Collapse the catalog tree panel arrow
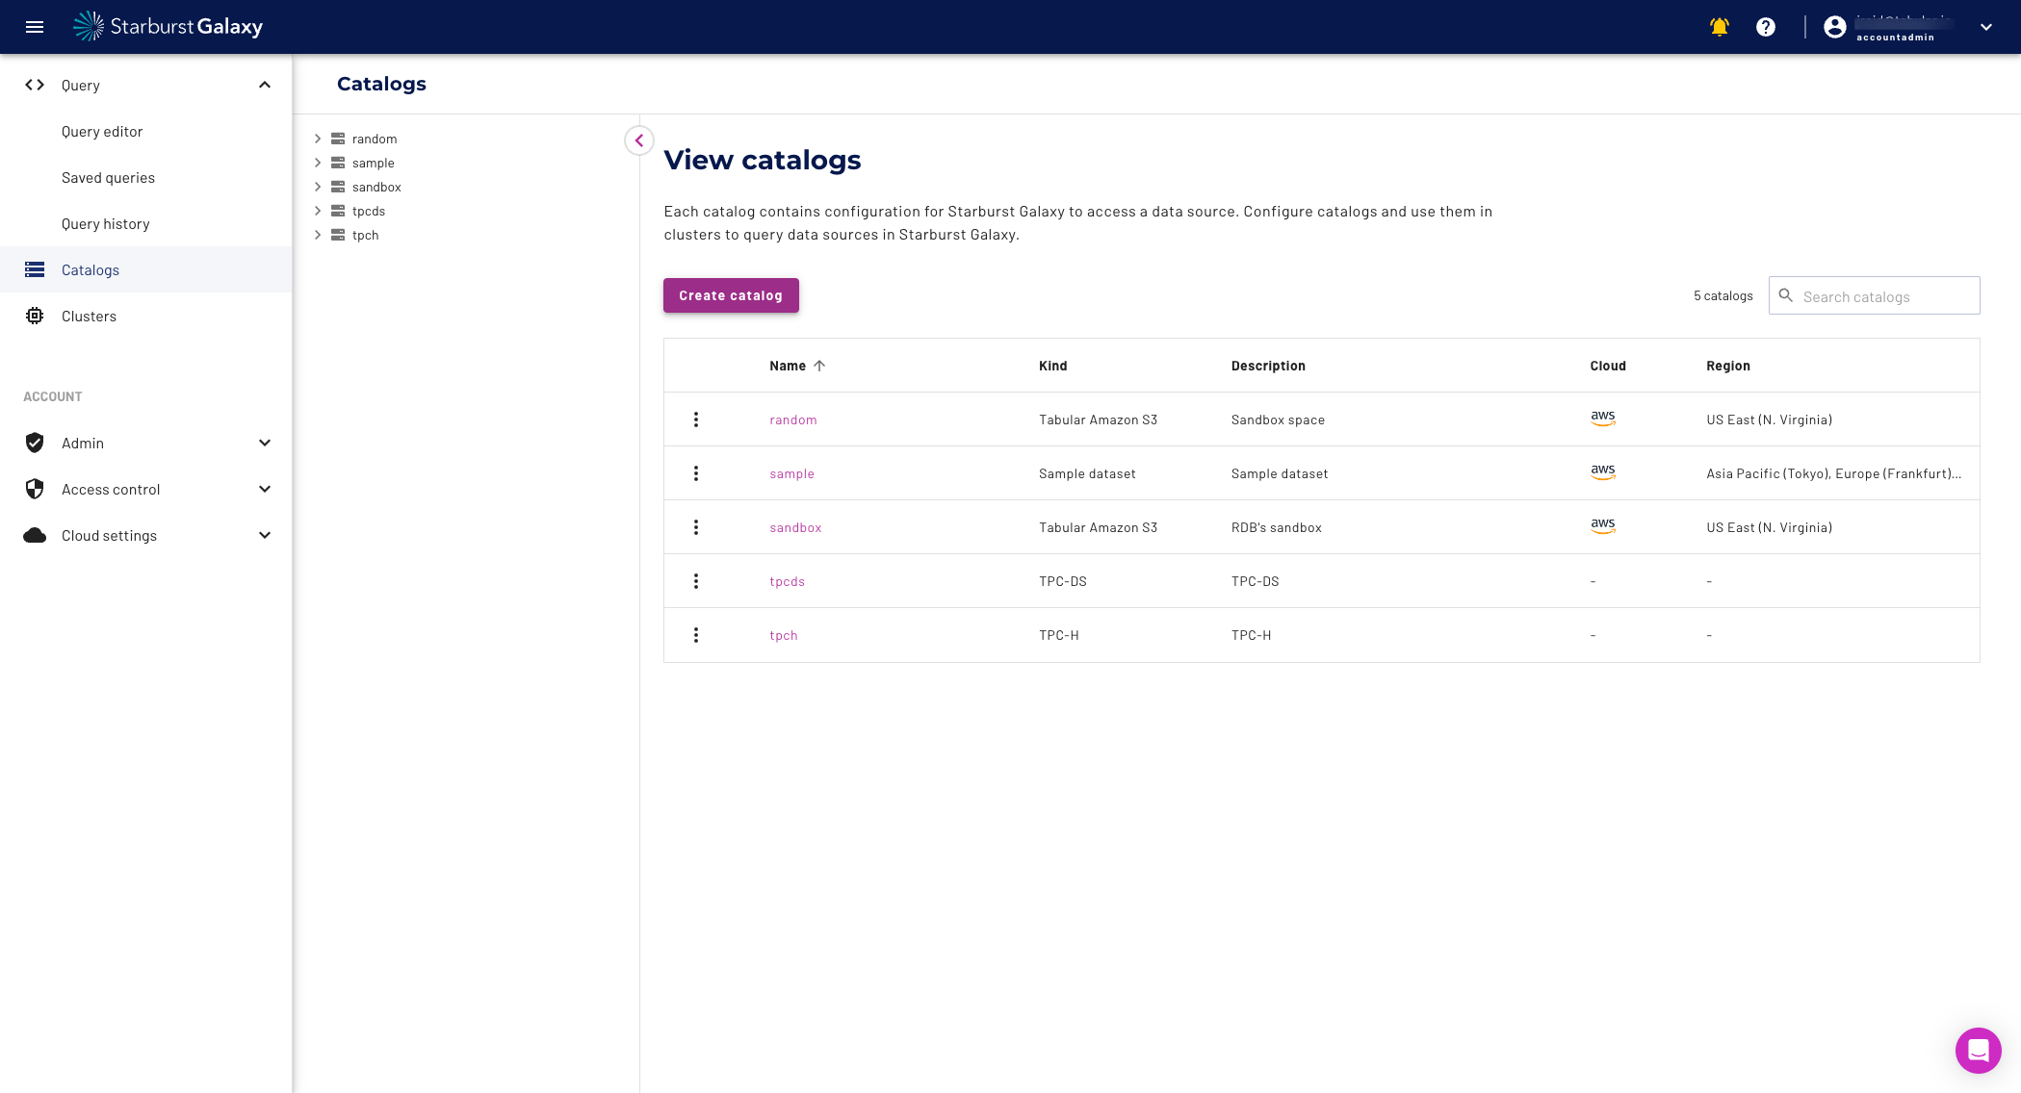The height and width of the screenshot is (1093, 2021). (638, 140)
